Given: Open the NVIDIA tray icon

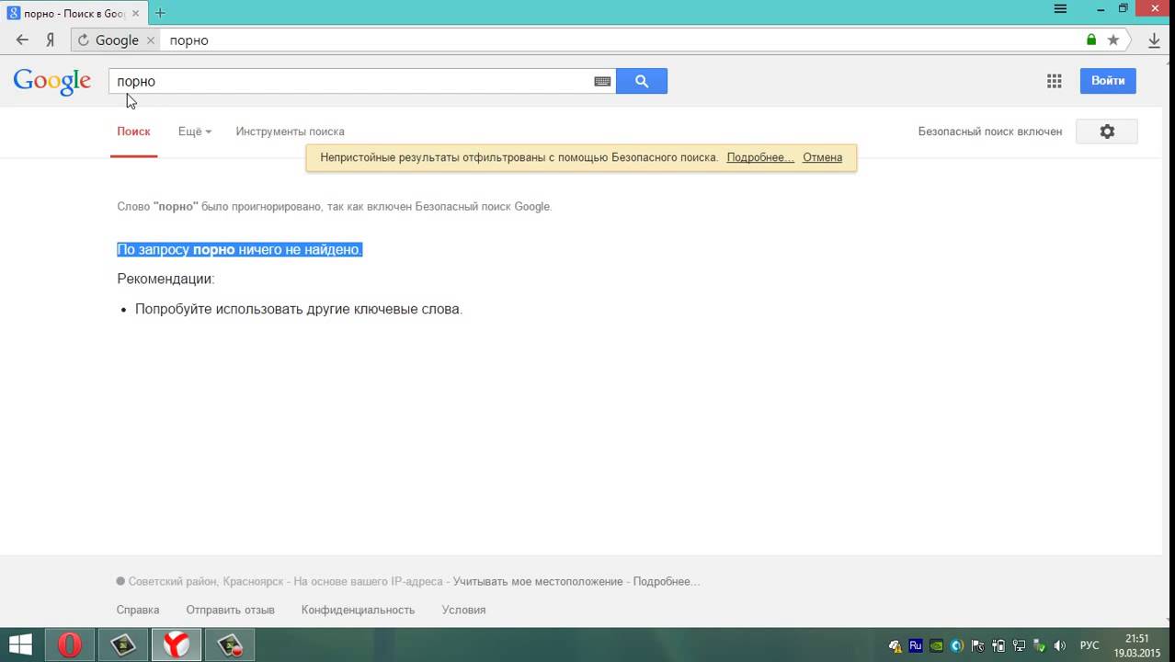Looking at the screenshot, I should (936, 645).
